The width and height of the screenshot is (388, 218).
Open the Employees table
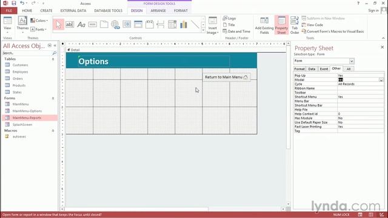[x=20, y=72]
